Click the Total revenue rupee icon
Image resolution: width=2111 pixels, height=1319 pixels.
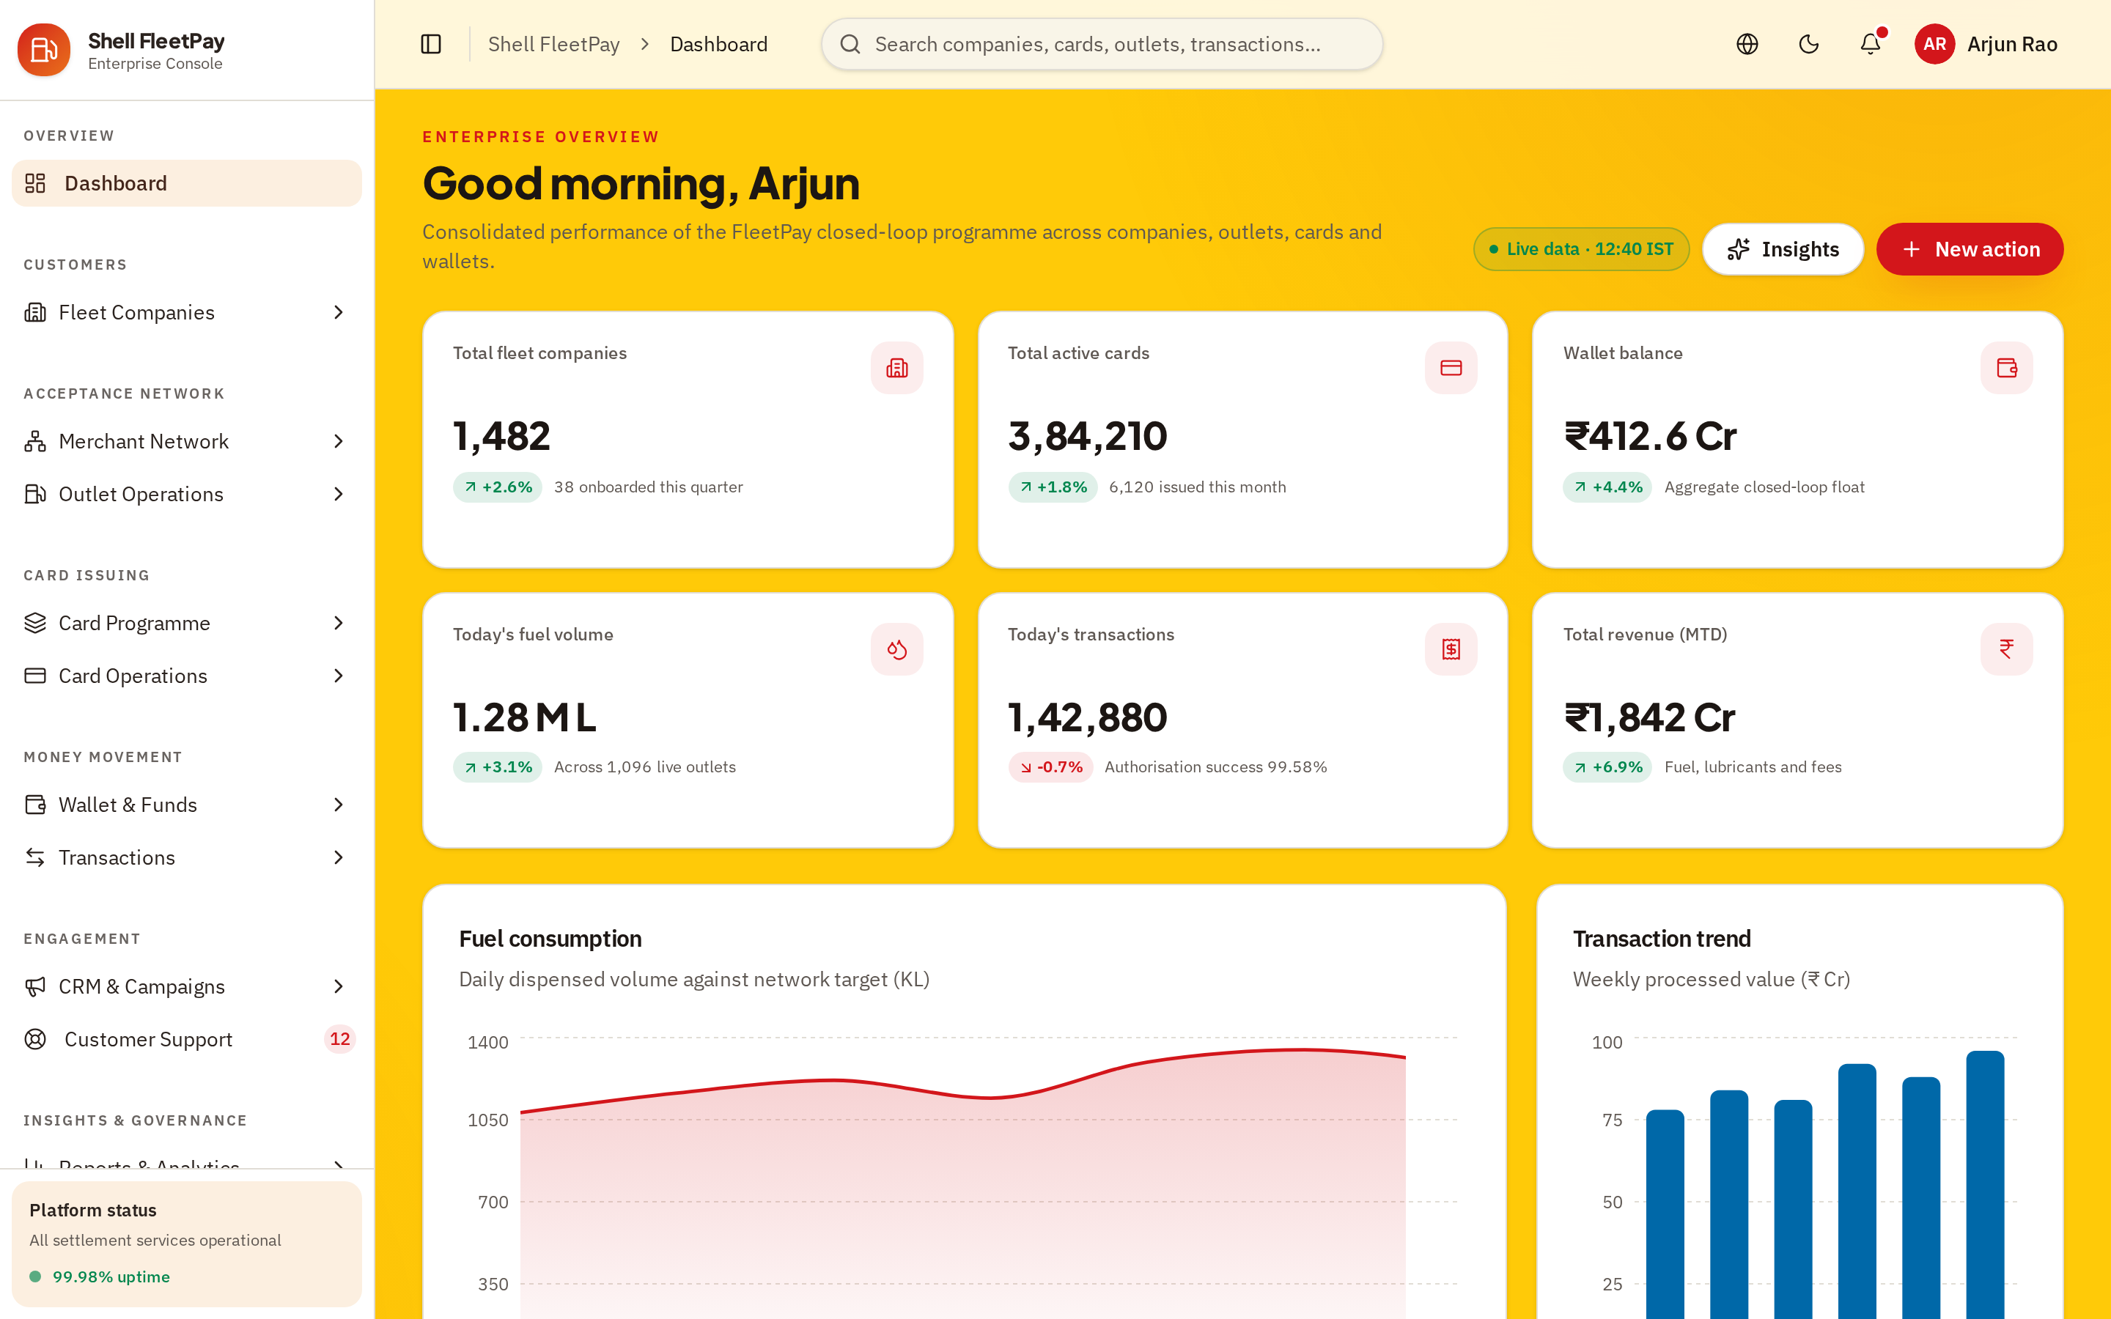coord(2006,649)
